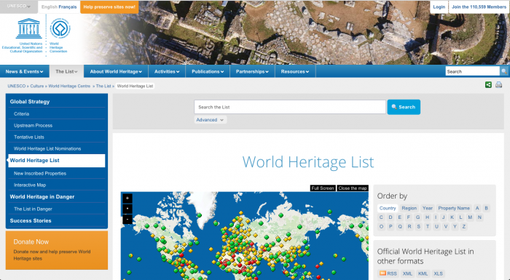The height and width of the screenshot is (280, 510).
Task: Click the Greenland green map marker
Action: pyautogui.click(x=200, y=215)
